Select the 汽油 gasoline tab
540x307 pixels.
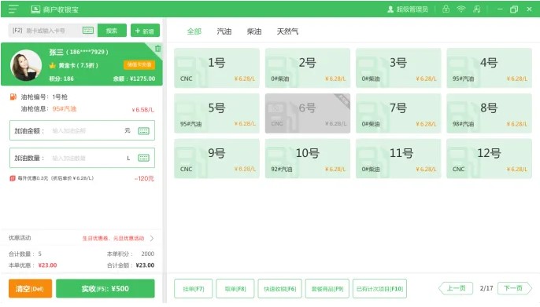click(224, 31)
